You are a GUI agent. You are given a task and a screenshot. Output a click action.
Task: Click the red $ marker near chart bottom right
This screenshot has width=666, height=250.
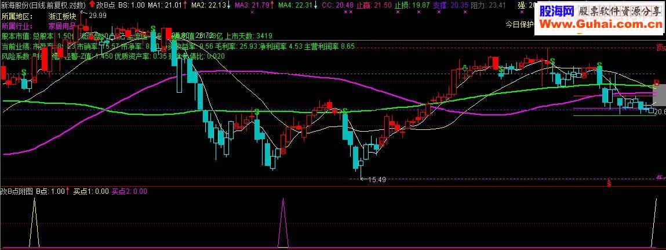point(609,183)
